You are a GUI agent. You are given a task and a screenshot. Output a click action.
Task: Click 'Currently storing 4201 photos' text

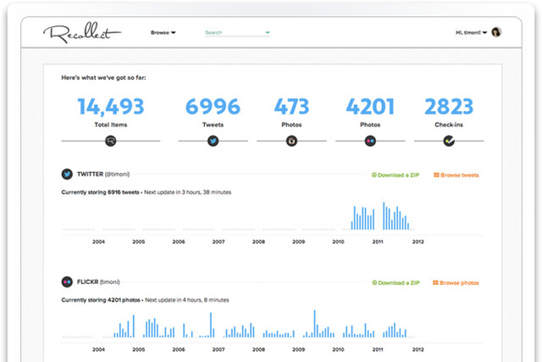101,300
